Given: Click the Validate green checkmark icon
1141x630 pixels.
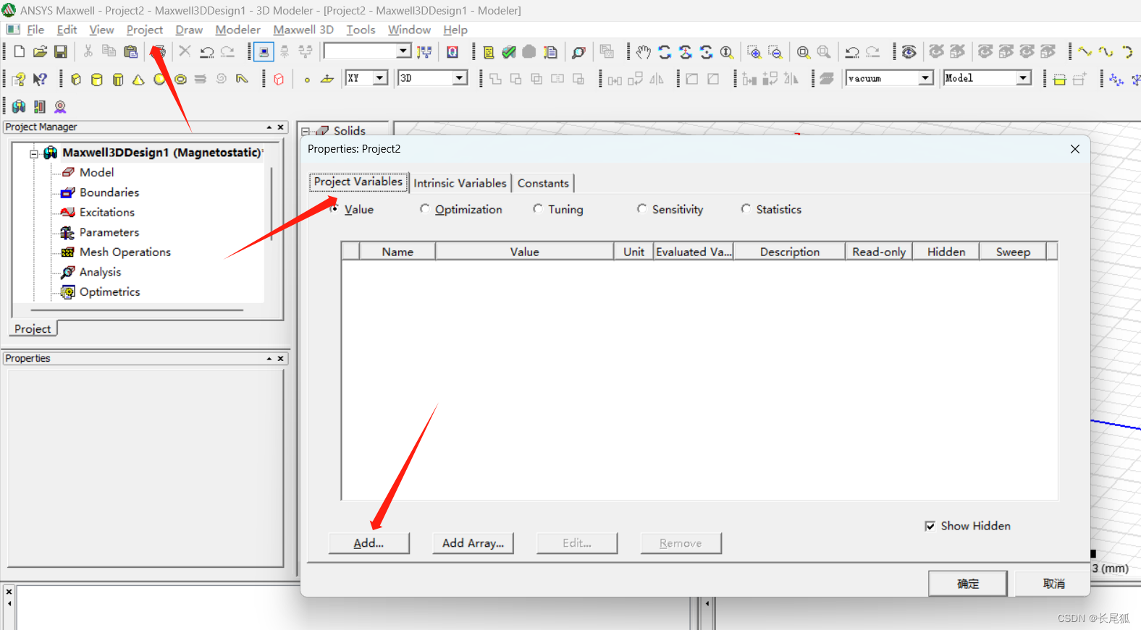Looking at the screenshot, I should 509,52.
